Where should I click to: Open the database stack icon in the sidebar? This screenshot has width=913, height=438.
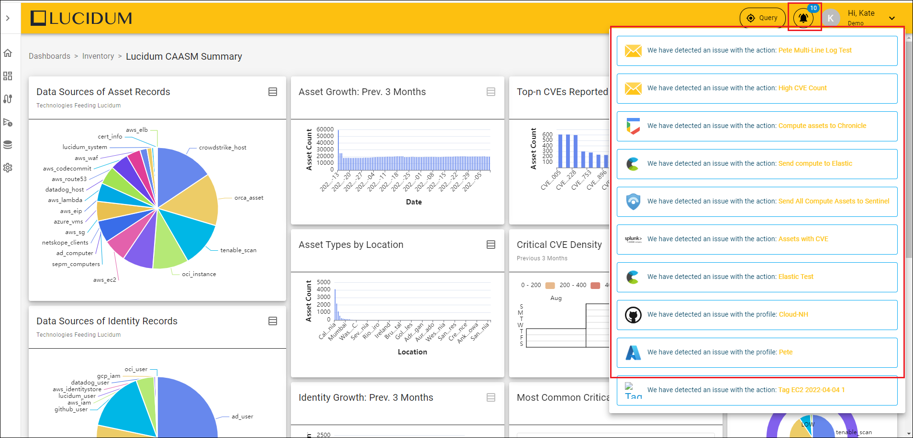point(8,145)
